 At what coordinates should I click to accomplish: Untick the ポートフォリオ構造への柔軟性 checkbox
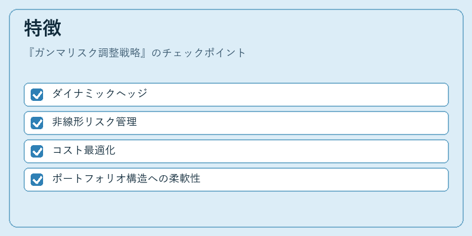point(37,179)
